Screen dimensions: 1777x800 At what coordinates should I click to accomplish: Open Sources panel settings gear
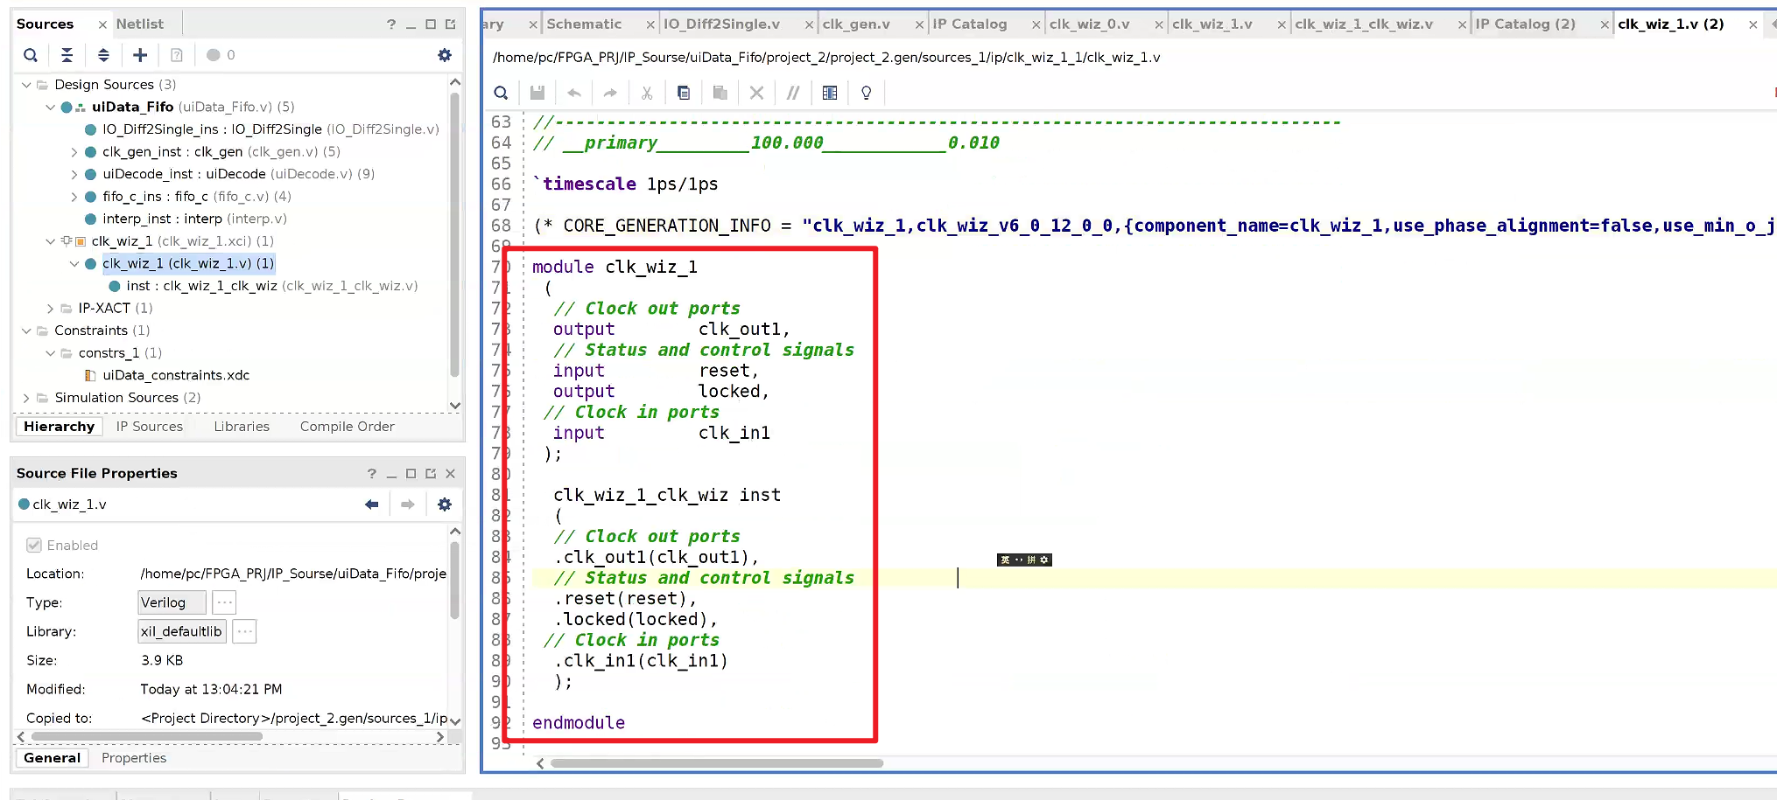pyautogui.click(x=445, y=55)
